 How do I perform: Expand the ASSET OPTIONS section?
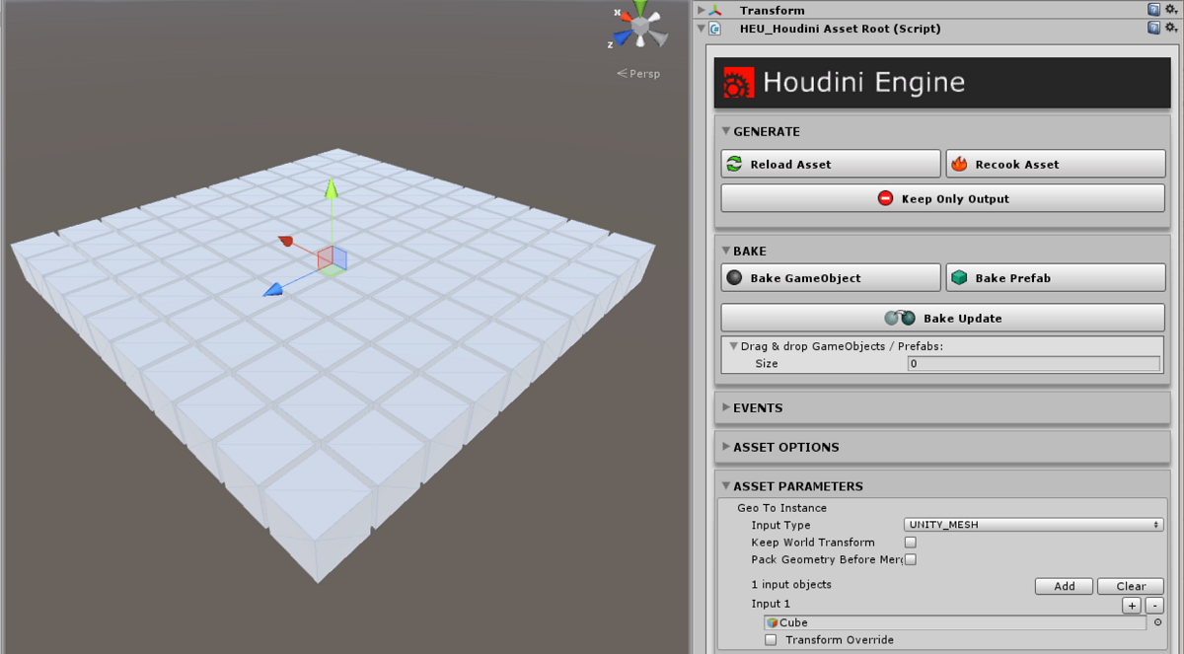[785, 447]
